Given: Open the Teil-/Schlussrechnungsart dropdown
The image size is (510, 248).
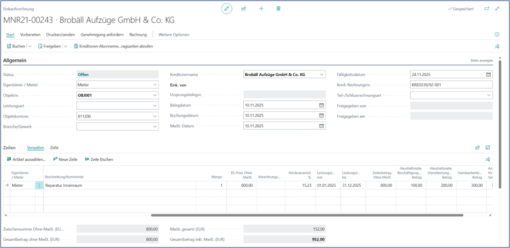Looking at the screenshot, I should coord(488,95).
